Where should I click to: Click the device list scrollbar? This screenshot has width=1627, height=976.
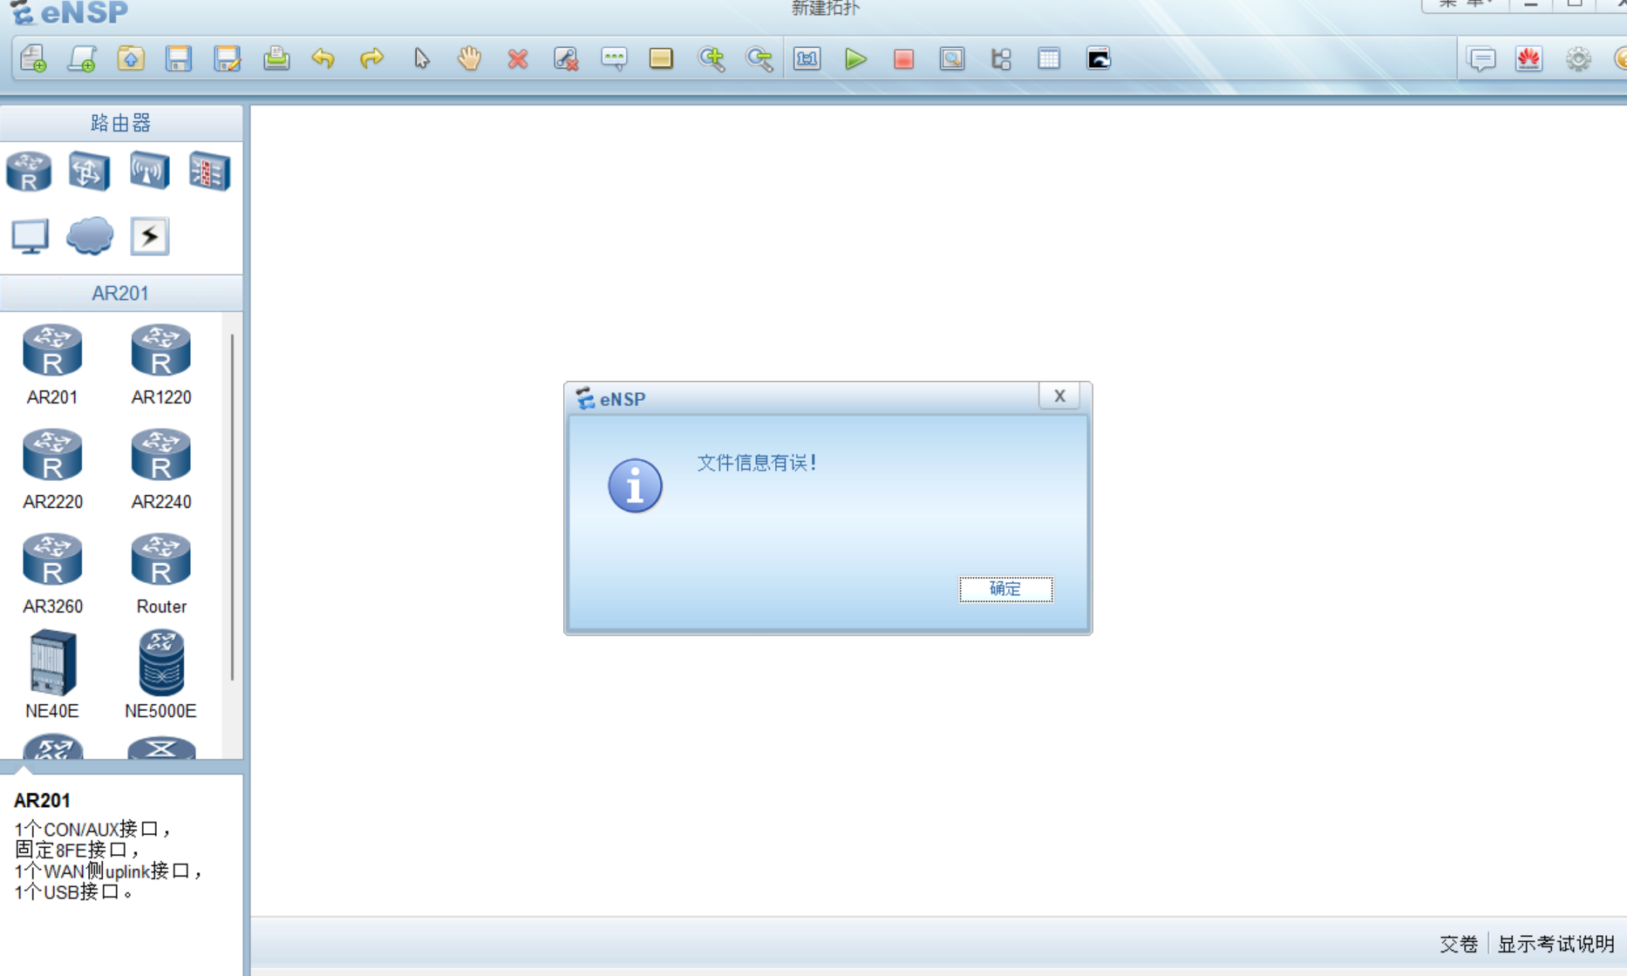click(232, 507)
